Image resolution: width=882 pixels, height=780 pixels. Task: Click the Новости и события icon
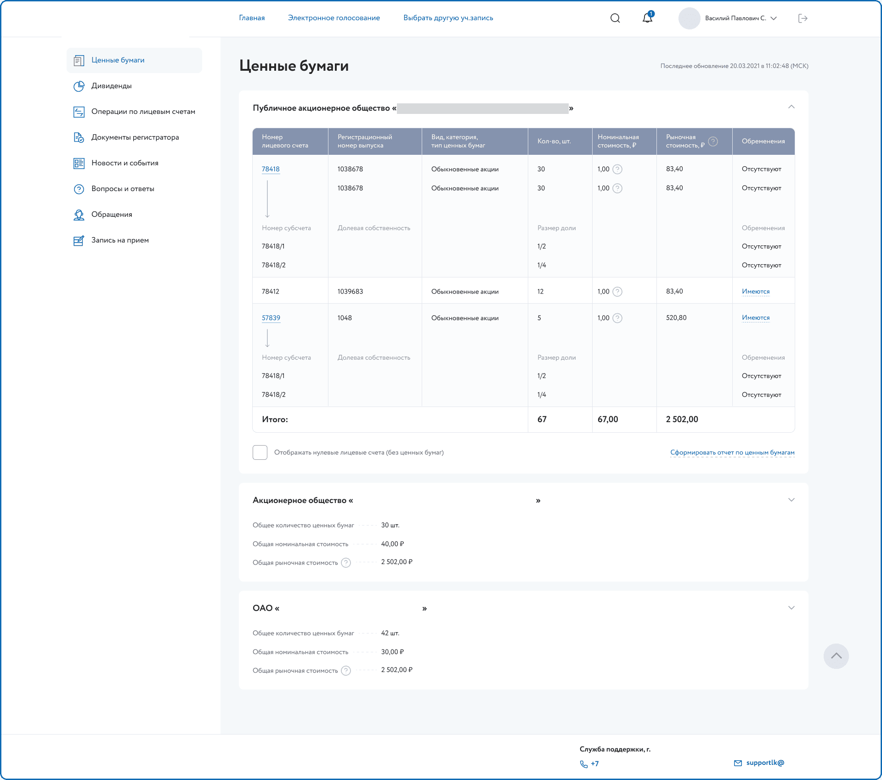(79, 163)
